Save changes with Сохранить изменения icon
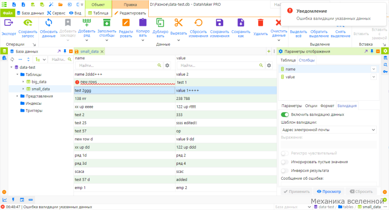Image resolution: width=389 pixels, height=210 pixels. pyautogui.click(x=220, y=23)
